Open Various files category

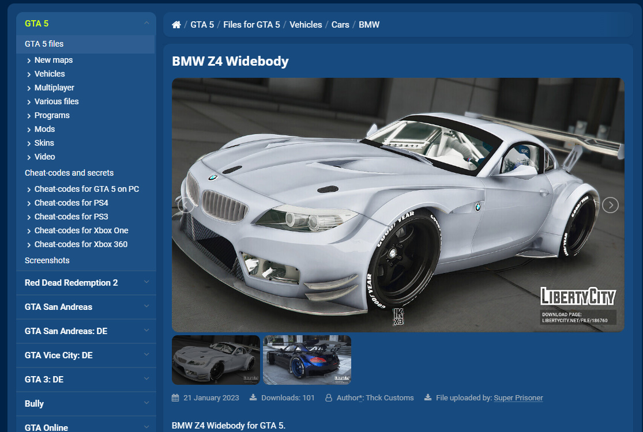(57, 101)
